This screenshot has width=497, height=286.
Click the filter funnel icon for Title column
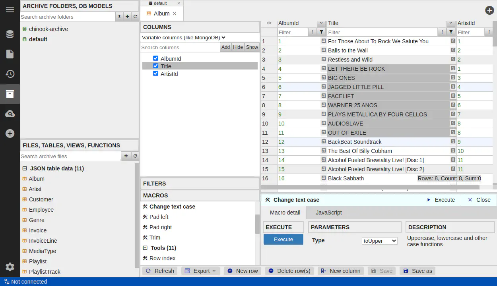click(x=451, y=32)
